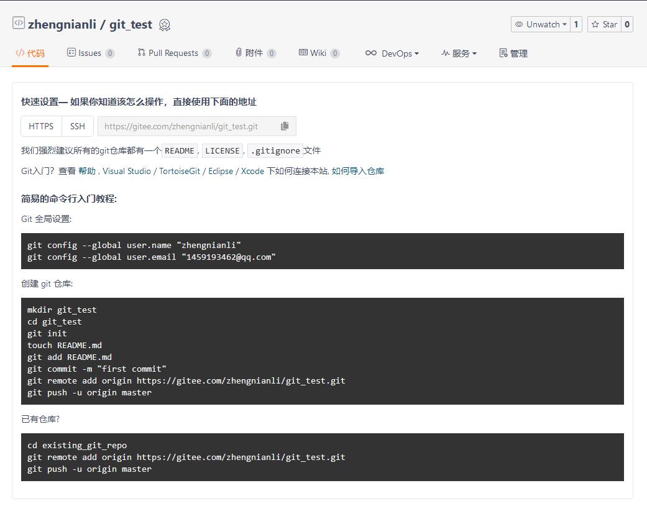Click the eye icon in Unwatch button

(519, 24)
